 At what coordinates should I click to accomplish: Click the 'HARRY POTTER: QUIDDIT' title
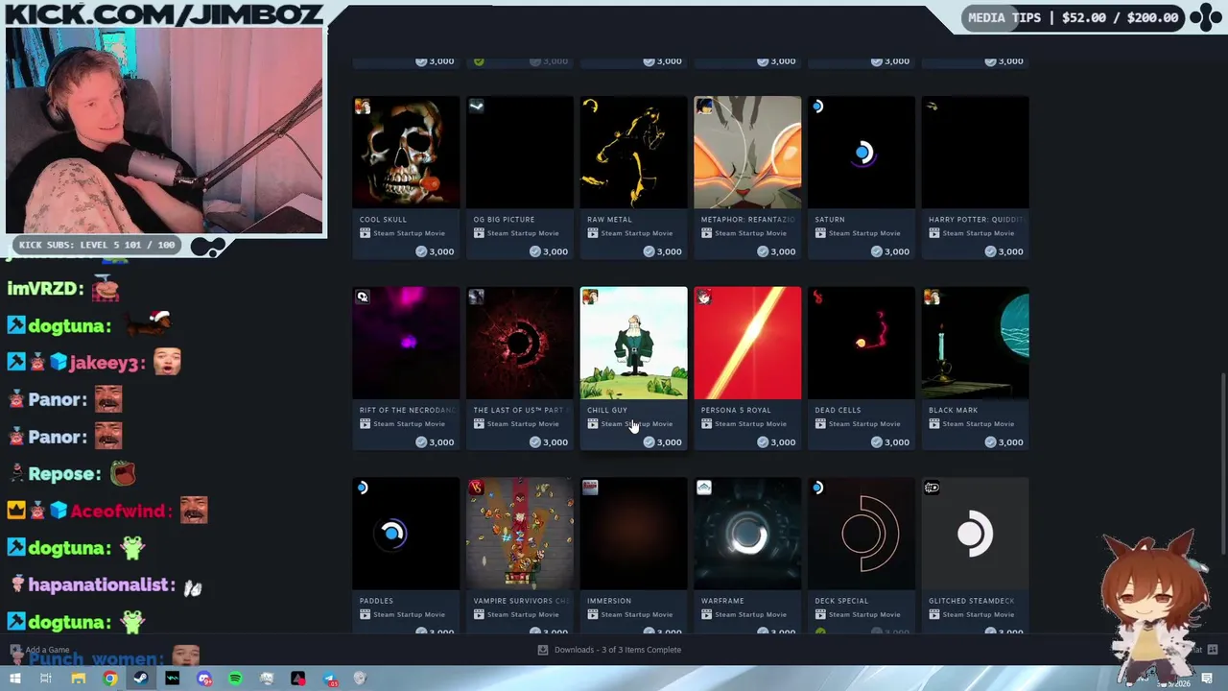tap(976, 220)
